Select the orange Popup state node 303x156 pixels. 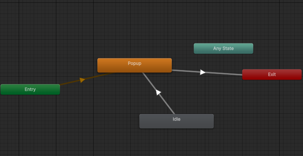pyautogui.click(x=135, y=65)
